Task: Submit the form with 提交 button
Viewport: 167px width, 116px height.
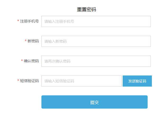Action: [95, 102]
